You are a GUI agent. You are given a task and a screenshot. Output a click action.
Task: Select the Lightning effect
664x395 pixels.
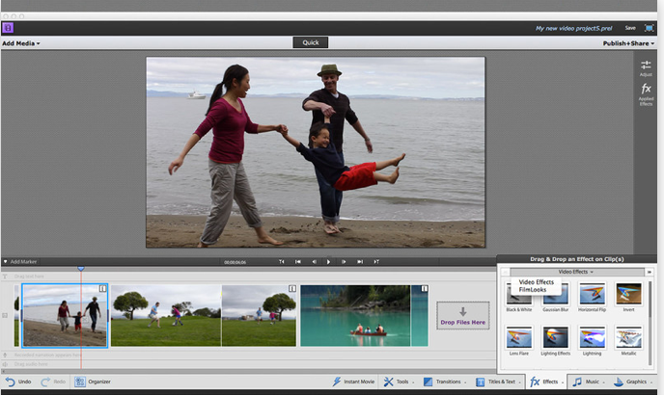(592, 341)
